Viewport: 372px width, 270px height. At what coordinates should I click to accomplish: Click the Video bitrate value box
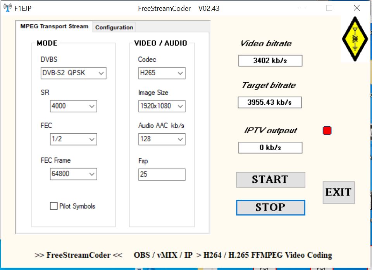(270, 61)
